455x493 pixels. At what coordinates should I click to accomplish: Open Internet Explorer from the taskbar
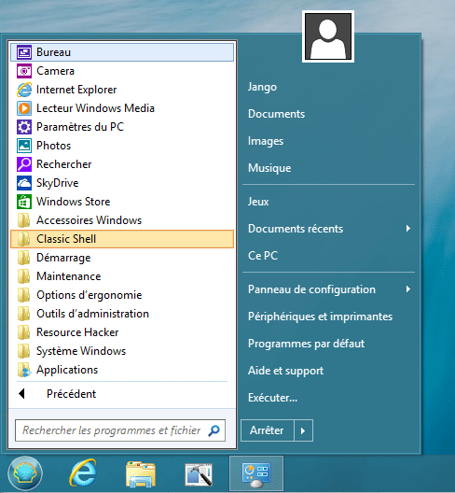click(x=83, y=472)
